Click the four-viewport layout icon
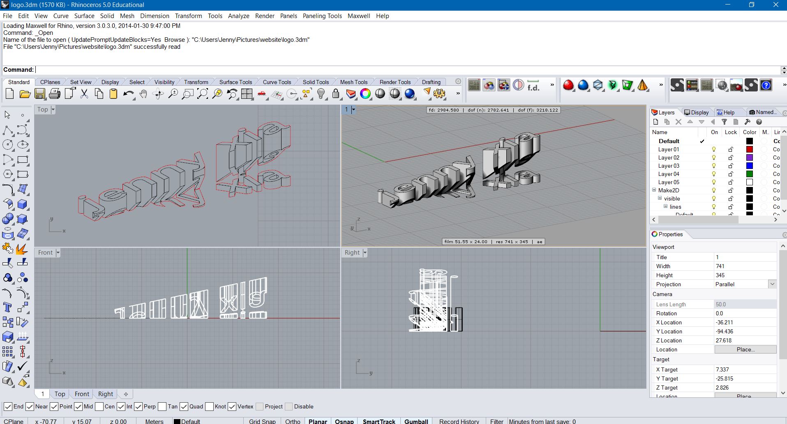Image resolution: width=787 pixels, height=424 pixels. point(247,94)
